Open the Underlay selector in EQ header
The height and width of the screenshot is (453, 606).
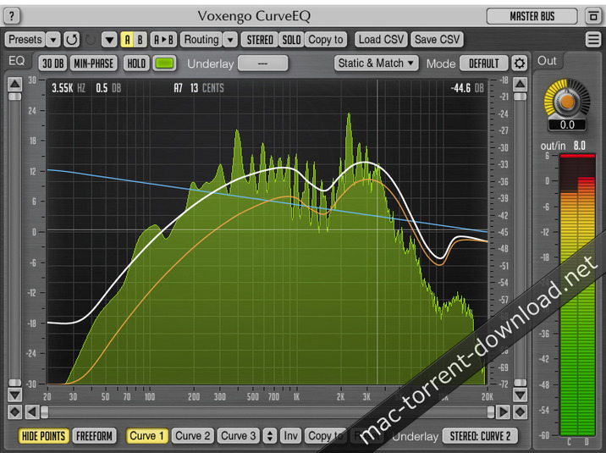click(263, 63)
